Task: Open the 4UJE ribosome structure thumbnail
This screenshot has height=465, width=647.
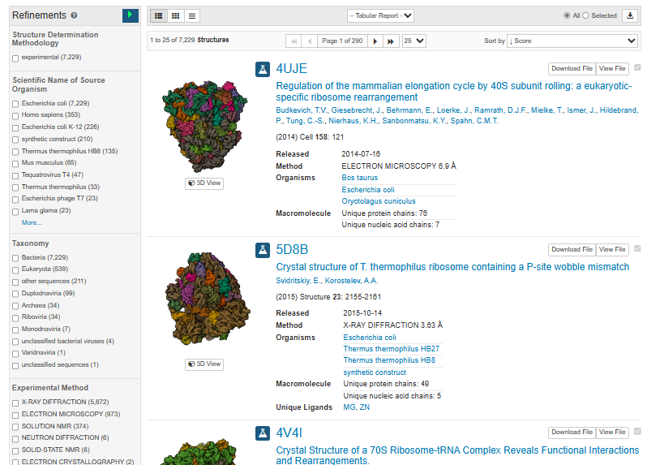Action: click(204, 126)
